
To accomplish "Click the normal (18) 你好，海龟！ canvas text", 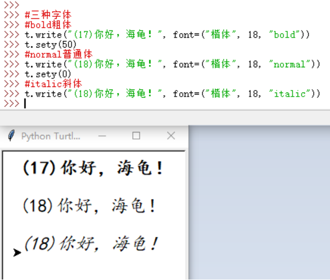I will (89, 206).
